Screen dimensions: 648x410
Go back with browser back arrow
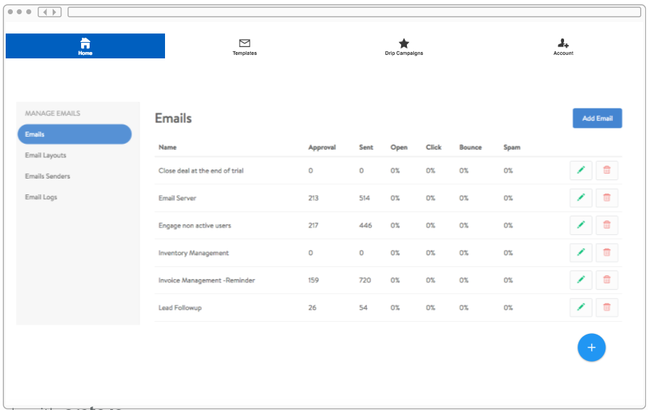45,12
